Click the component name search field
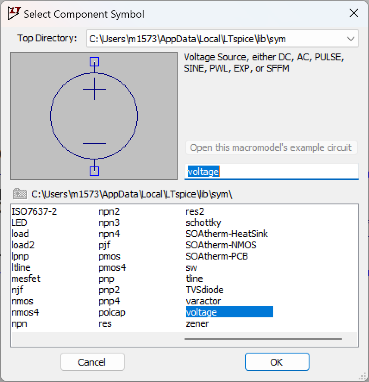The image size is (369, 382). tap(272, 172)
